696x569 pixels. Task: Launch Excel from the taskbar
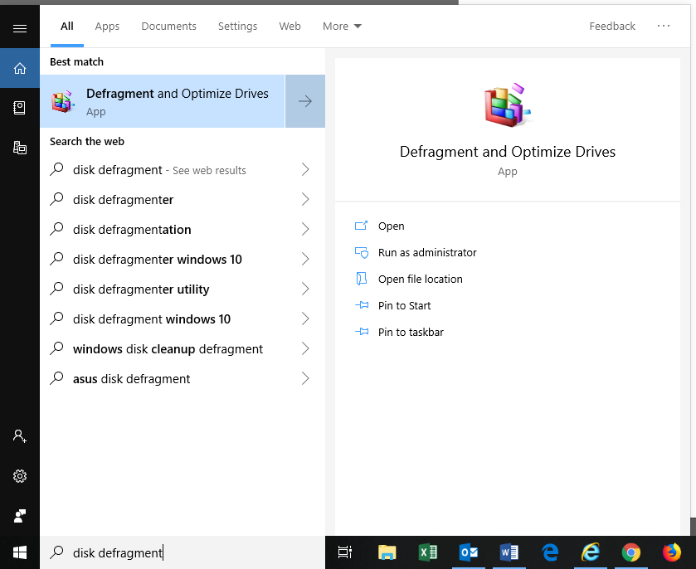[x=428, y=552]
